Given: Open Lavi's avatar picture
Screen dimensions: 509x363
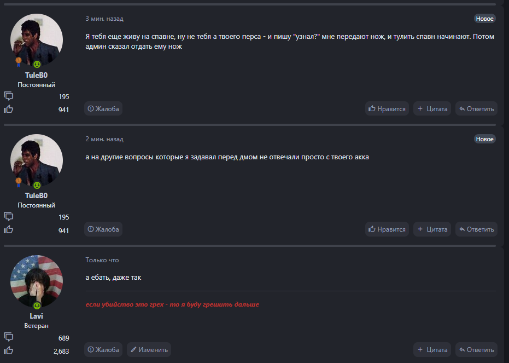Looking at the screenshot, I should click(x=37, y=281).
